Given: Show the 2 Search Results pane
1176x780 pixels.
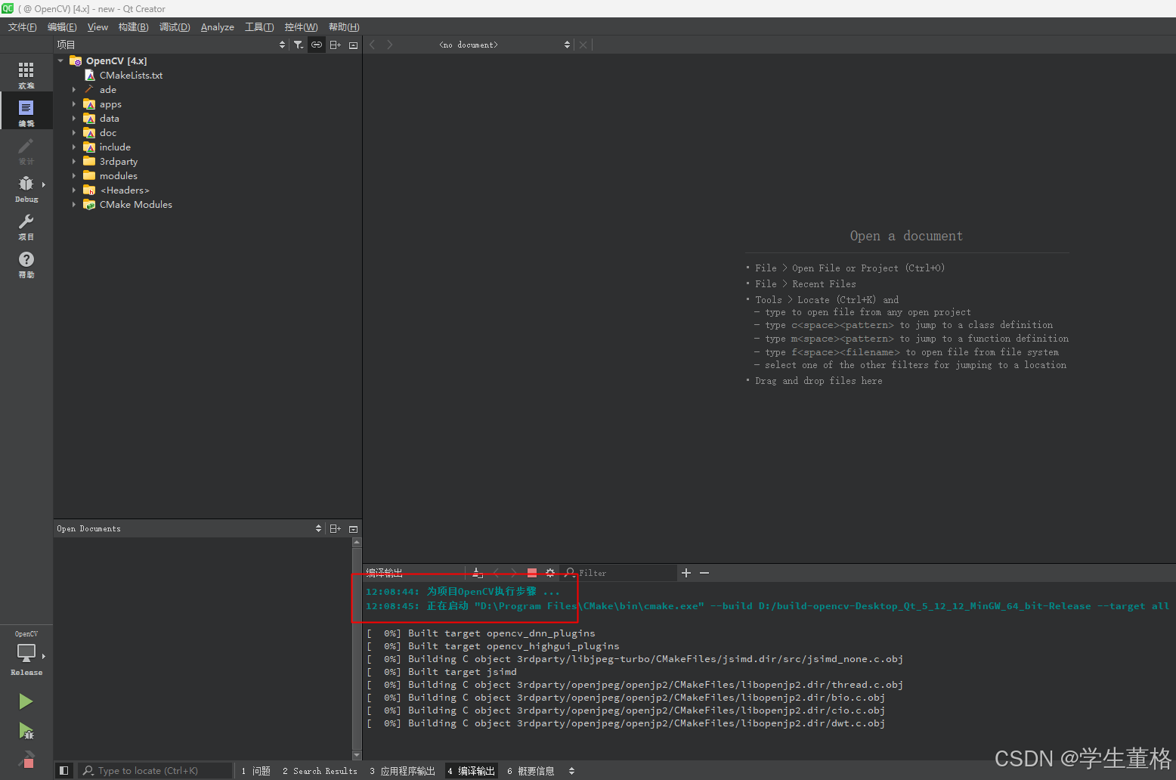Looking at the screenshot, I should coord(320,771).
